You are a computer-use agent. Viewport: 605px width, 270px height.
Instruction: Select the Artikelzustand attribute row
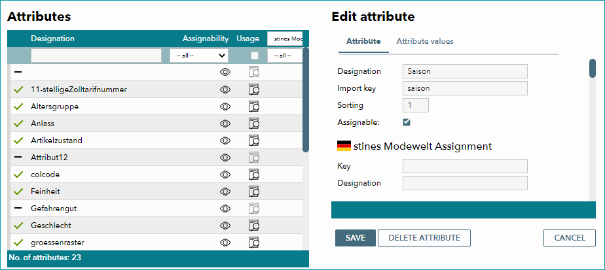coord(155,140)
